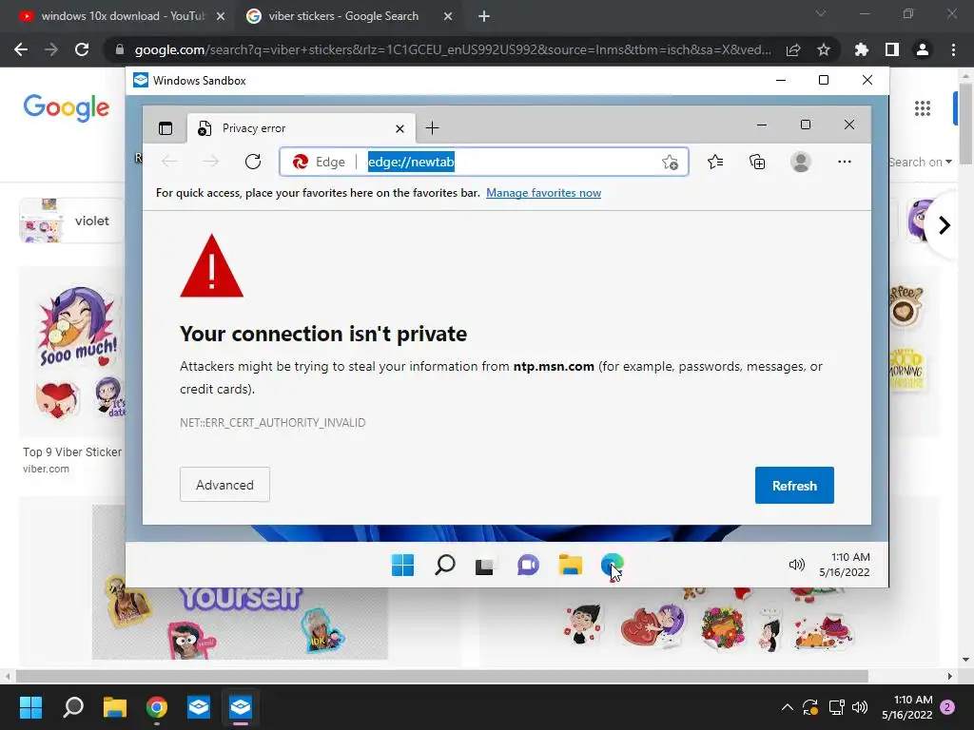Share this page icon in Chrome
Image resolution: width=974 pixels, height=730 pixels.
pyautogui.click(x=793, y=49)
